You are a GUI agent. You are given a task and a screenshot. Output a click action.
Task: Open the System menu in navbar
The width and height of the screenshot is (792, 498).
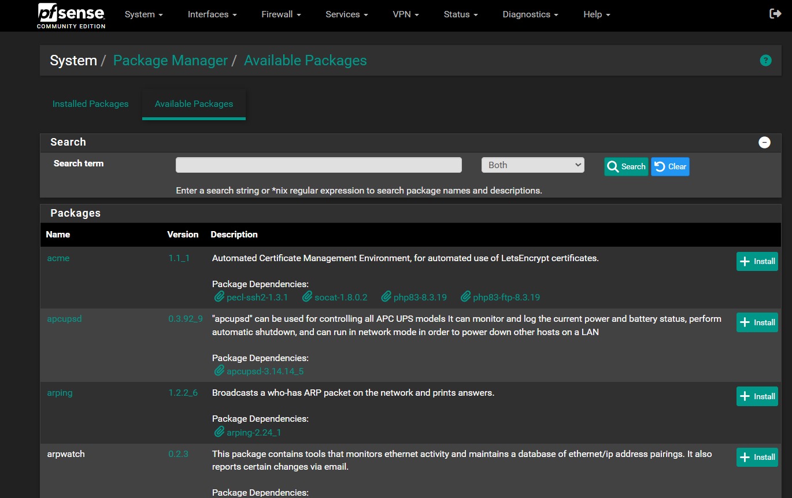coord(143,14)
